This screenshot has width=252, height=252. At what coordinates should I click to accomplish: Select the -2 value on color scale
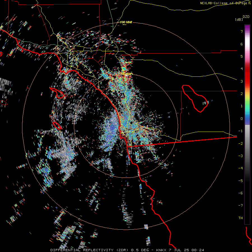tap(241, 144)
